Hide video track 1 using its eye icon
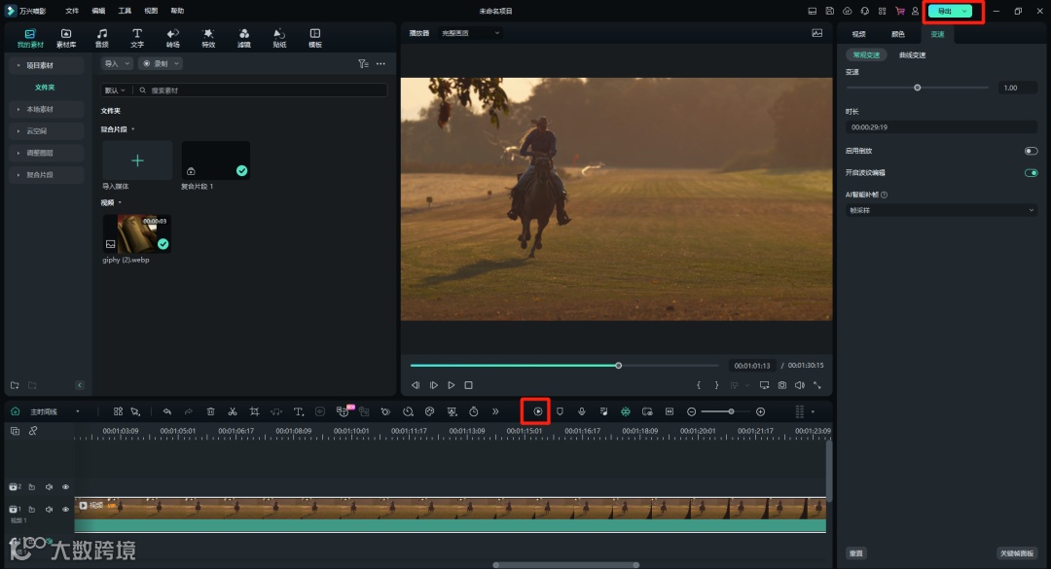1051x569 pixels. pyautogui.click(x=66, y=509)
